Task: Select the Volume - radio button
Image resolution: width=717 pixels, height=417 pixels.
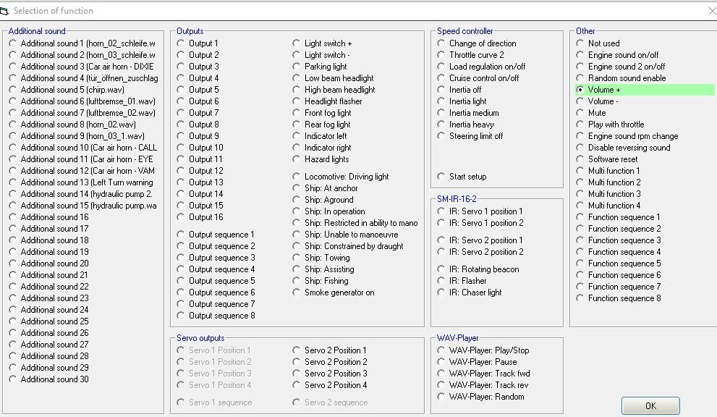Action: pyautogui.click(x=580, y=101)
